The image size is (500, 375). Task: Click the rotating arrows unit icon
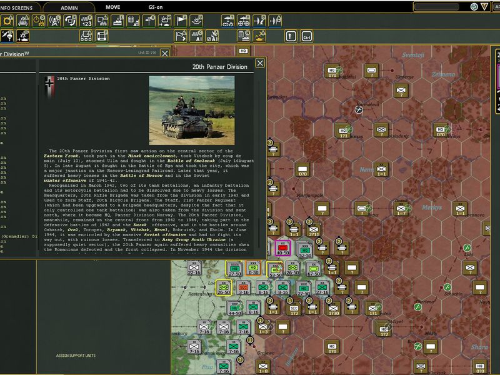[x=70, y=21]
